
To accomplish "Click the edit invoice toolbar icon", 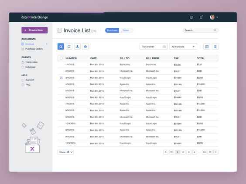I will (61, 47).
